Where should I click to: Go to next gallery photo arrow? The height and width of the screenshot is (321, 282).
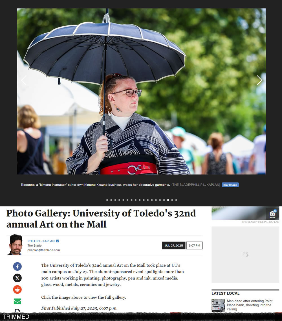259,80
